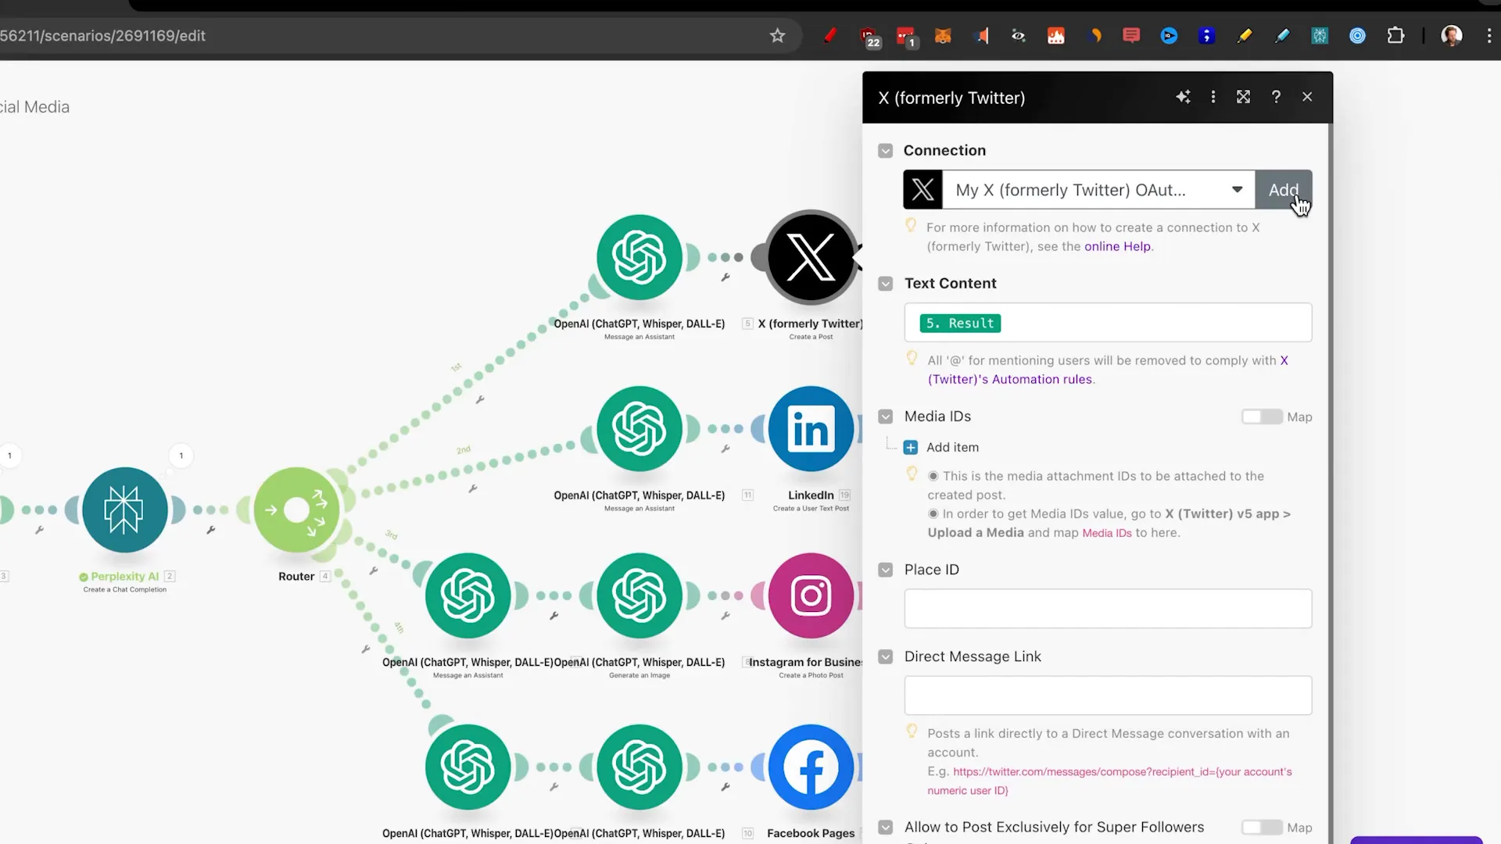1501x844 pixels.
Task: Click the 5. Result mapped tag
Action: [960, 324]
